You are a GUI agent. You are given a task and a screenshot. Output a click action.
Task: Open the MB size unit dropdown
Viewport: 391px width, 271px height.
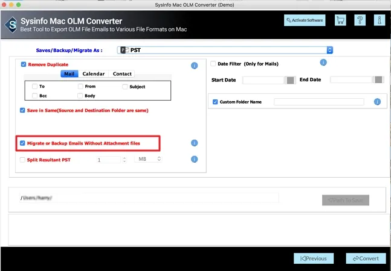149,159
